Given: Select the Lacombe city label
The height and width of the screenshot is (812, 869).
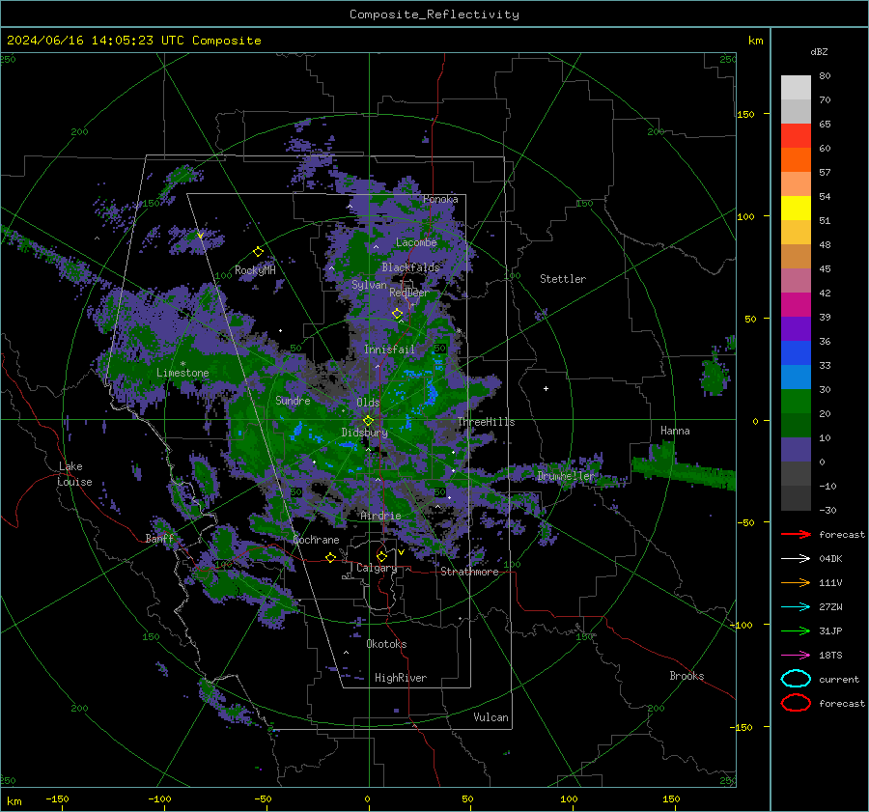Looking at the screenshot, I should pyautogui.click(x=416, y=242).
